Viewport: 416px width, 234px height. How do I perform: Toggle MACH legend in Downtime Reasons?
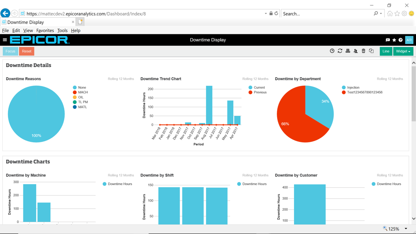point(80,92)
